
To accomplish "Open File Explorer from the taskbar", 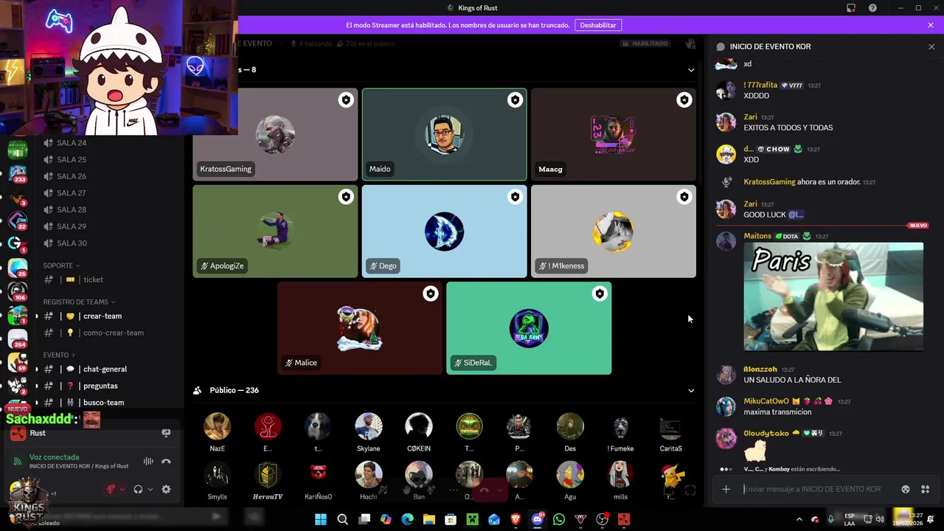I will point(429,520).
